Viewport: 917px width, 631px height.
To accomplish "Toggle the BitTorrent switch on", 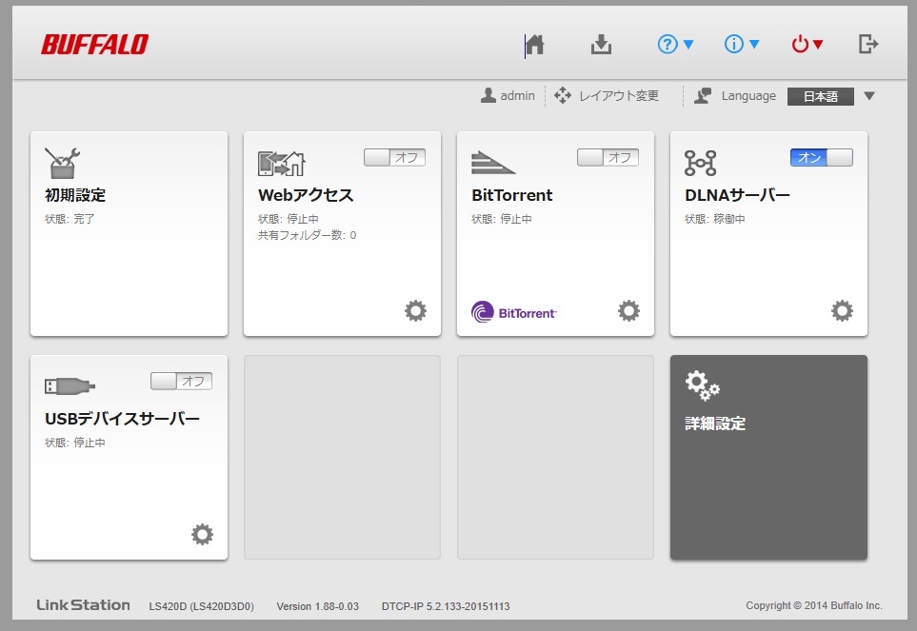I will [x=608, y=157].
